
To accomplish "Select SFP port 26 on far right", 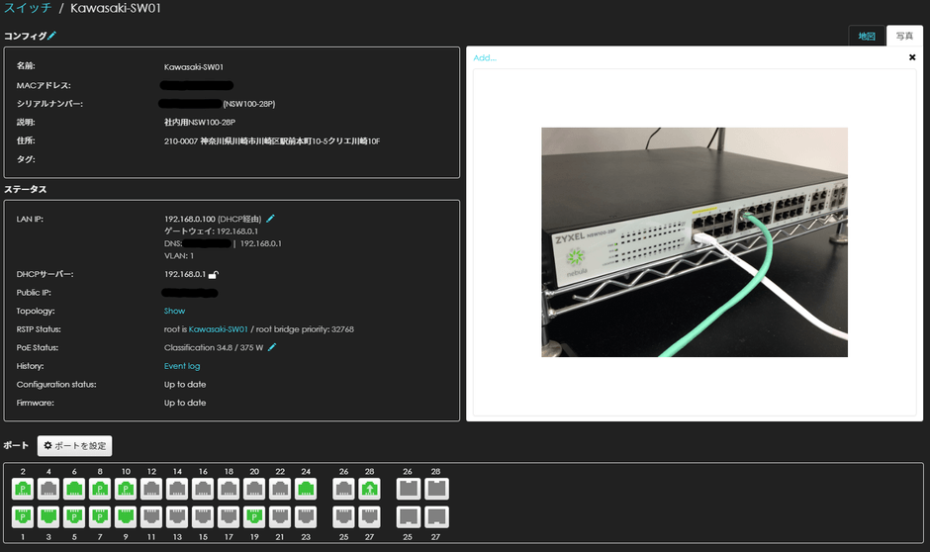I will pyautogui.click(x=407, y=489).
